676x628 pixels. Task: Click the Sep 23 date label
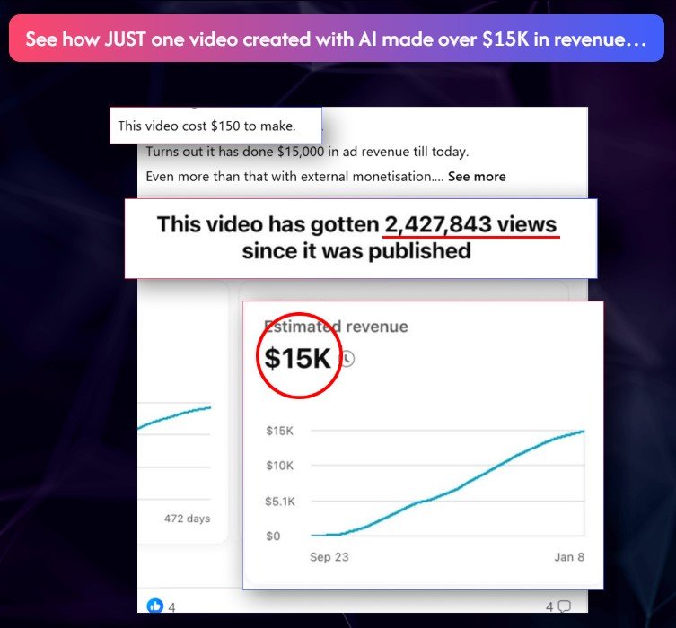330,557
